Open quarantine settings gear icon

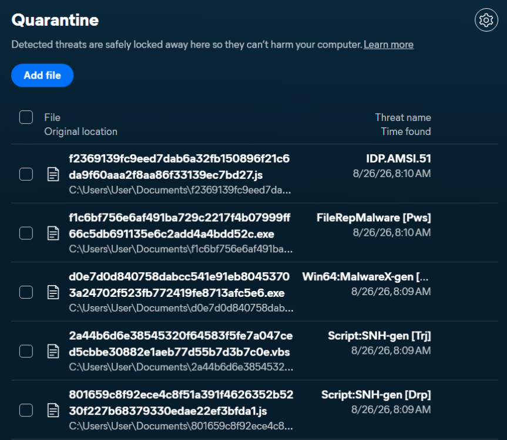point(486,20)
